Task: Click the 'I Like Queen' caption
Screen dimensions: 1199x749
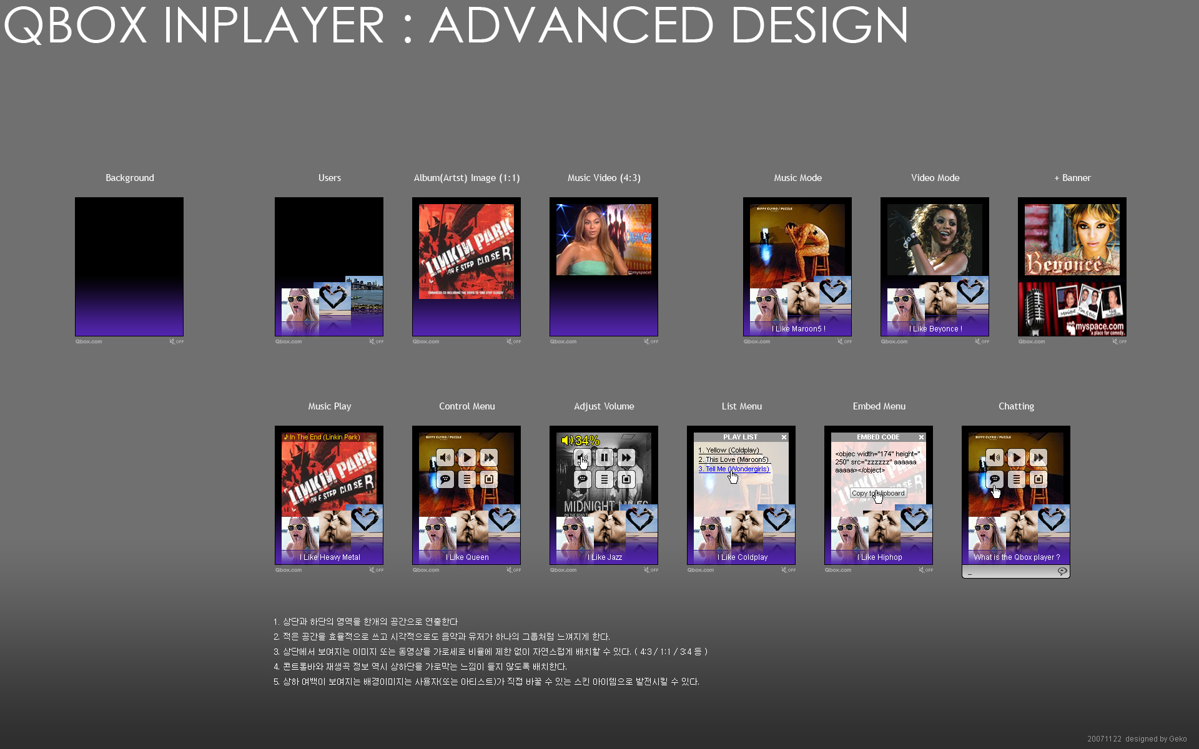Action: (467, 557)
